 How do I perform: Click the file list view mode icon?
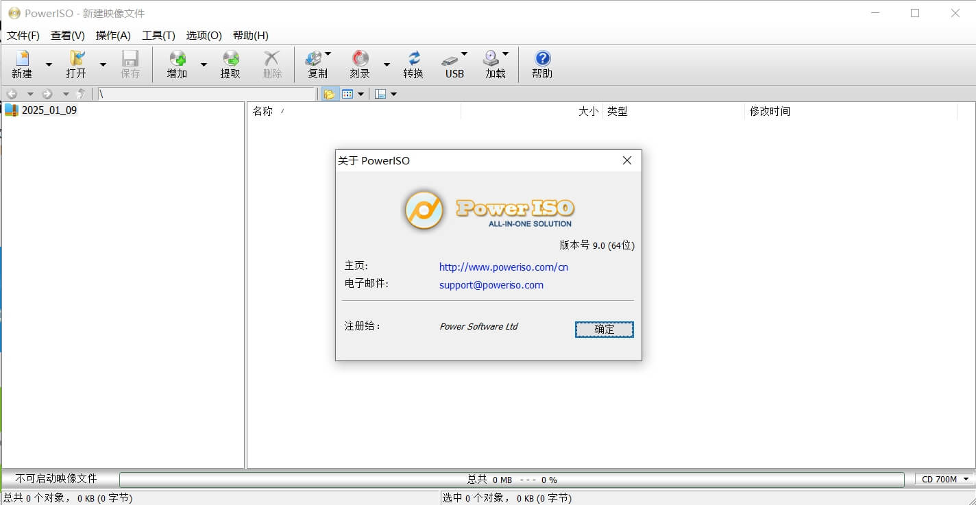coord(347,94)
